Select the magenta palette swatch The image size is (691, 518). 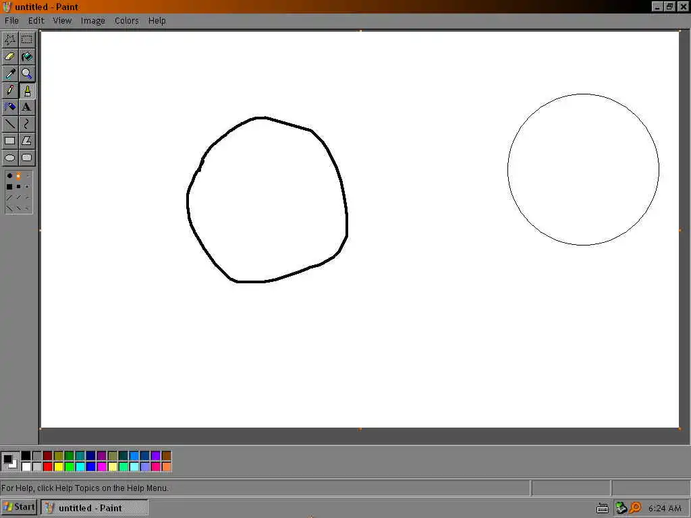click(x=102, y=467)
